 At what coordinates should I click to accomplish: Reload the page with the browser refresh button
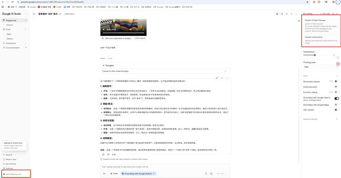(12, 2)
